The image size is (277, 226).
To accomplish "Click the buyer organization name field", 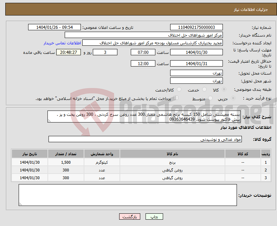I will pyautogui.click(x=144, y=35).
